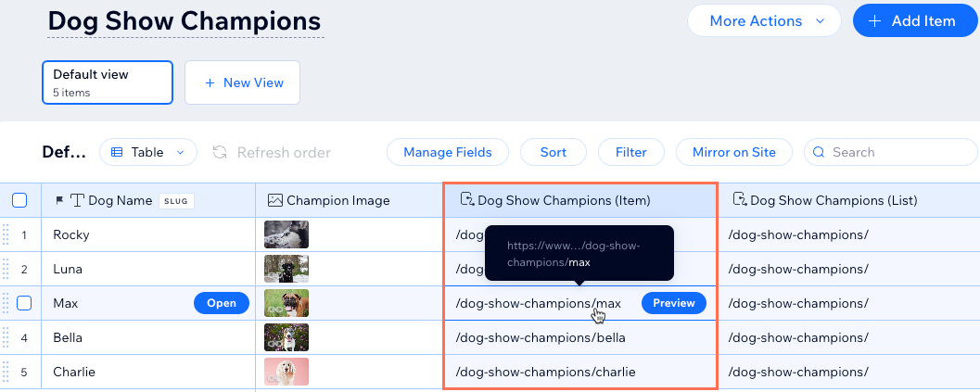
Task: Click the image field icon beside Champion Image
Action: pyautogui.click(x=275, y=200)
